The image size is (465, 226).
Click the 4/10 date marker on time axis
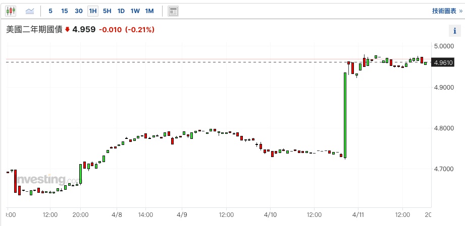pyautogui.click(x=270, y=214)
